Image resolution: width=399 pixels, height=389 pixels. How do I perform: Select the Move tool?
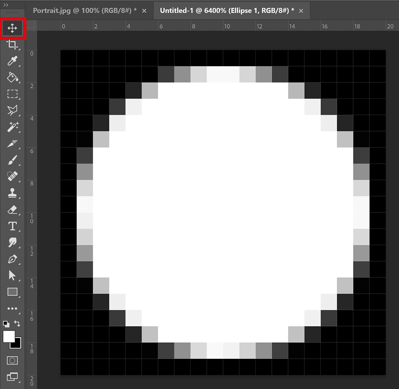coord(12,28)
